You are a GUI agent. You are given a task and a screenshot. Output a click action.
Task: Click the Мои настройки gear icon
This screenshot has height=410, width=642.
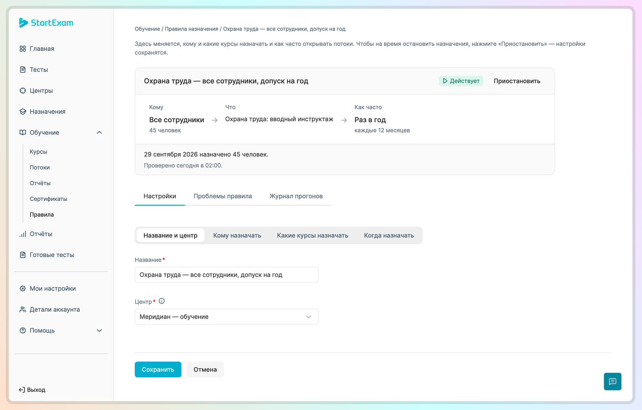[x=23, y=288]
